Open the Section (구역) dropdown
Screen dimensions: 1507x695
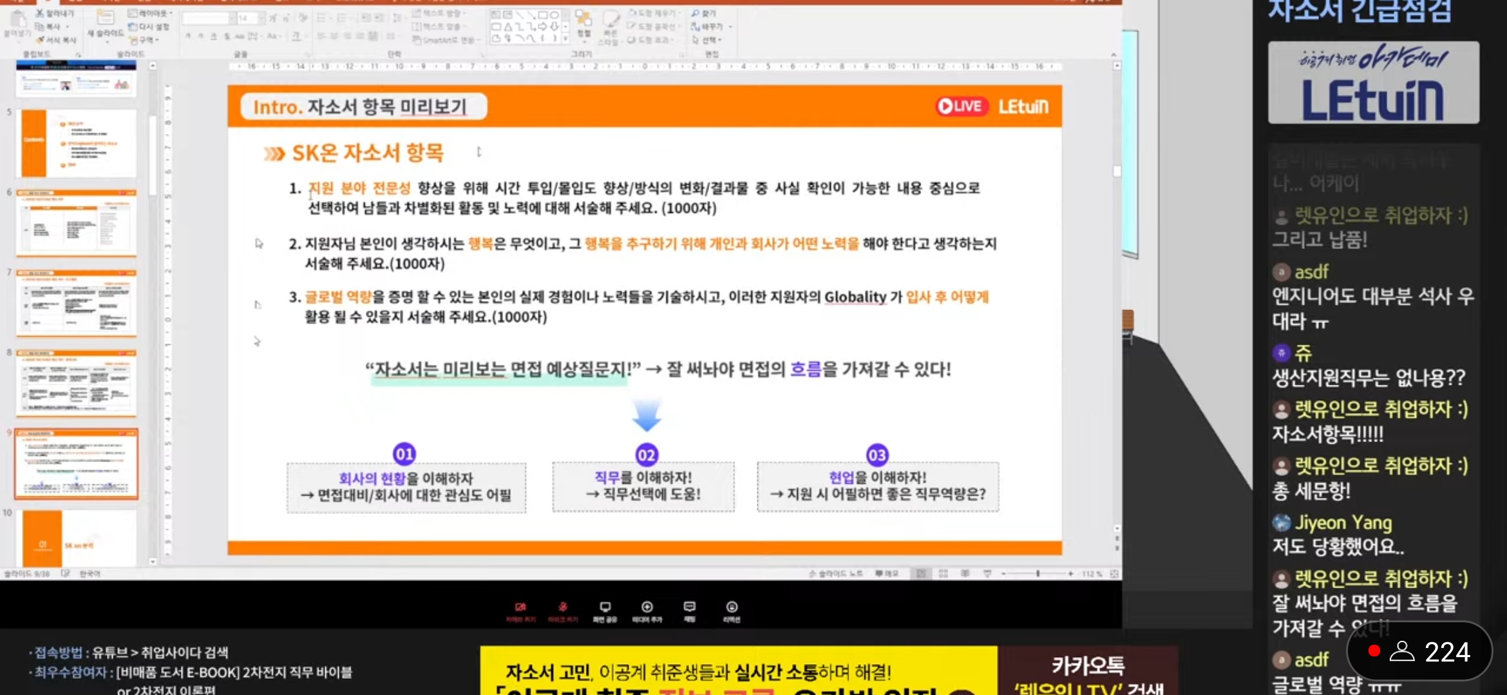tap(144, 40)
